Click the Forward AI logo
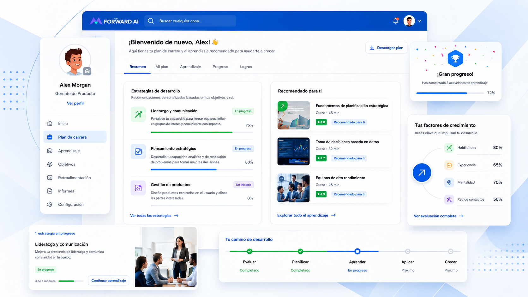The image size is (528, 297). (114, 21)
